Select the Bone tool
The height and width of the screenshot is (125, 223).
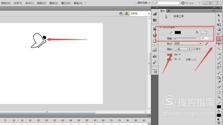tap(219, 73)
